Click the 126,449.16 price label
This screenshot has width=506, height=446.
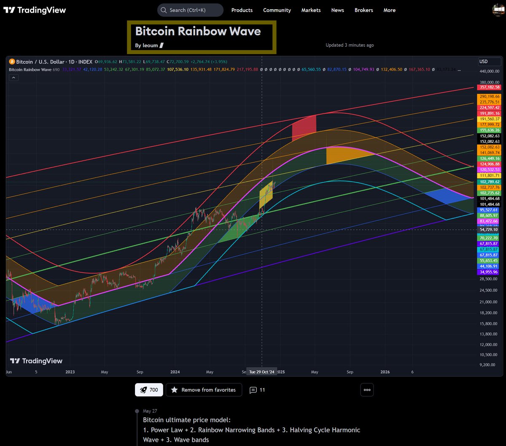point(490,159)
